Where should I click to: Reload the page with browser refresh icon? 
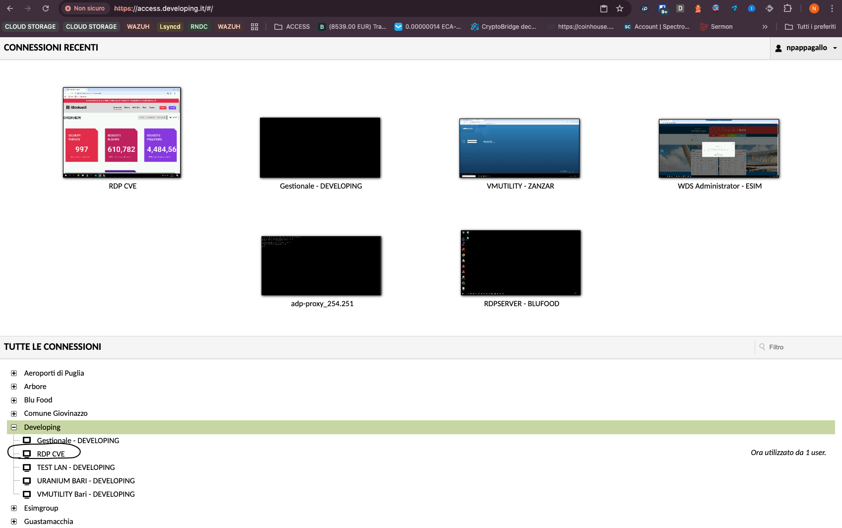[x=46, y=8]
